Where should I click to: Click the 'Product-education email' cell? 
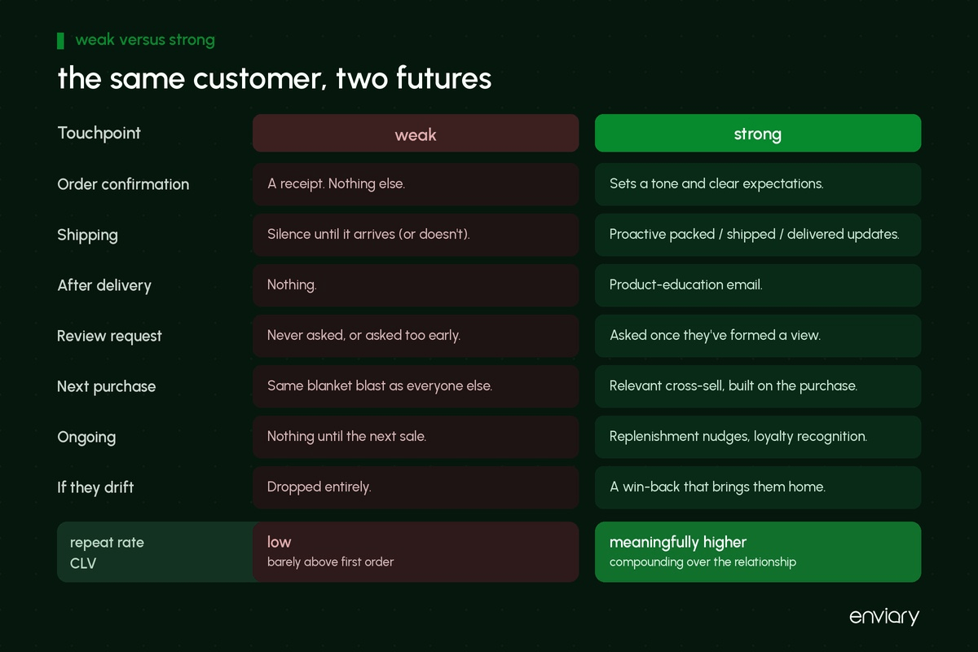[x=758, y=285]
